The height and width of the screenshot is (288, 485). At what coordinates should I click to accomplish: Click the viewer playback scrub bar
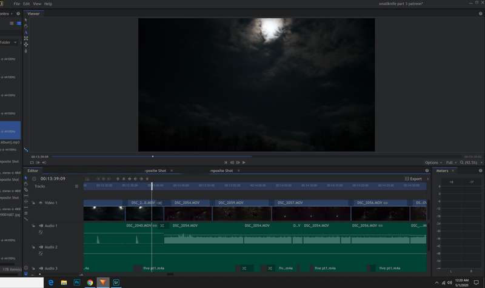[152, 156]
